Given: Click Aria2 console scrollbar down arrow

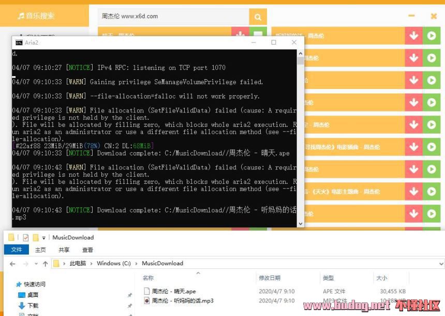Looking at the screenshot, I should (x=301, y=224).
